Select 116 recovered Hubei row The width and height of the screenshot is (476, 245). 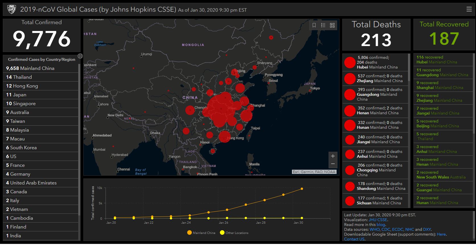443,60
